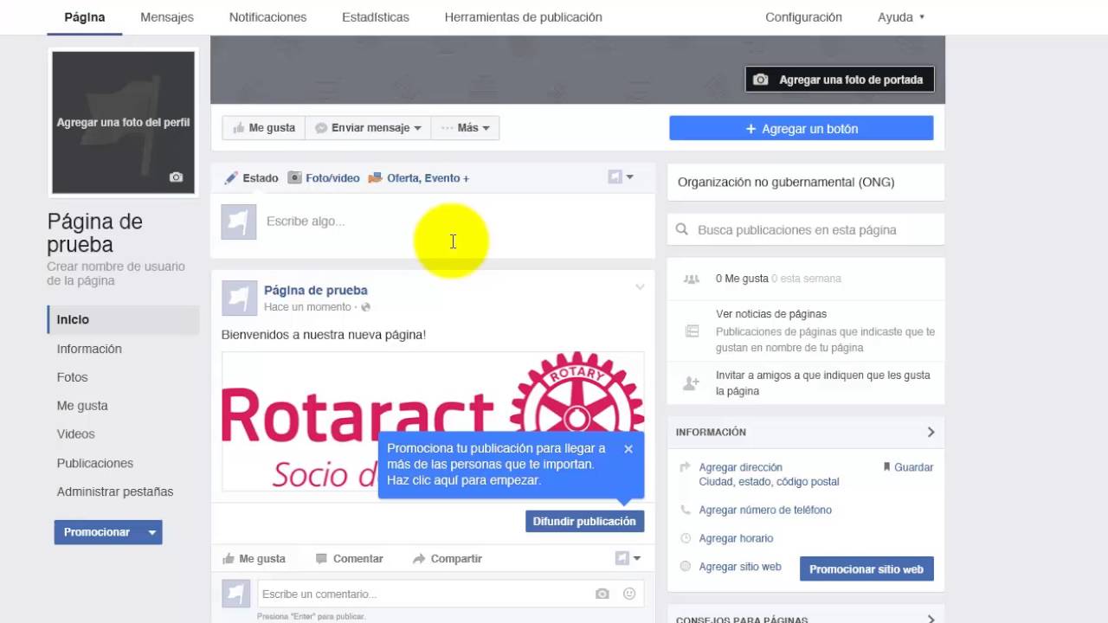Viewport: 1108px width, 623px height.
Task: Click Promocionar sitio web button
Action: pos(866,568)
